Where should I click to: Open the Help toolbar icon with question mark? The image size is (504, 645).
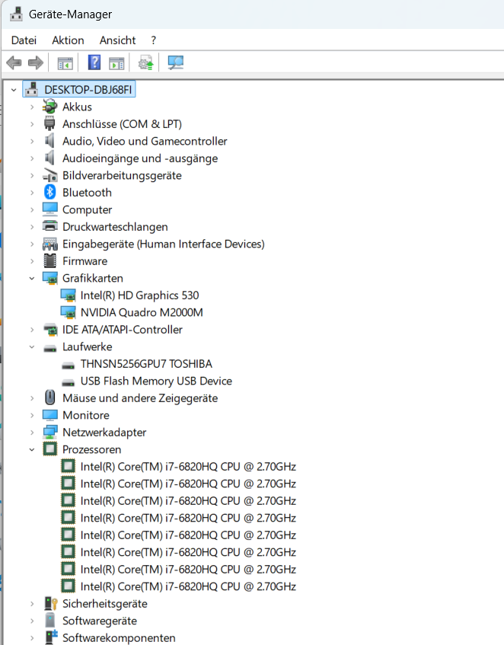coord(94,62)
